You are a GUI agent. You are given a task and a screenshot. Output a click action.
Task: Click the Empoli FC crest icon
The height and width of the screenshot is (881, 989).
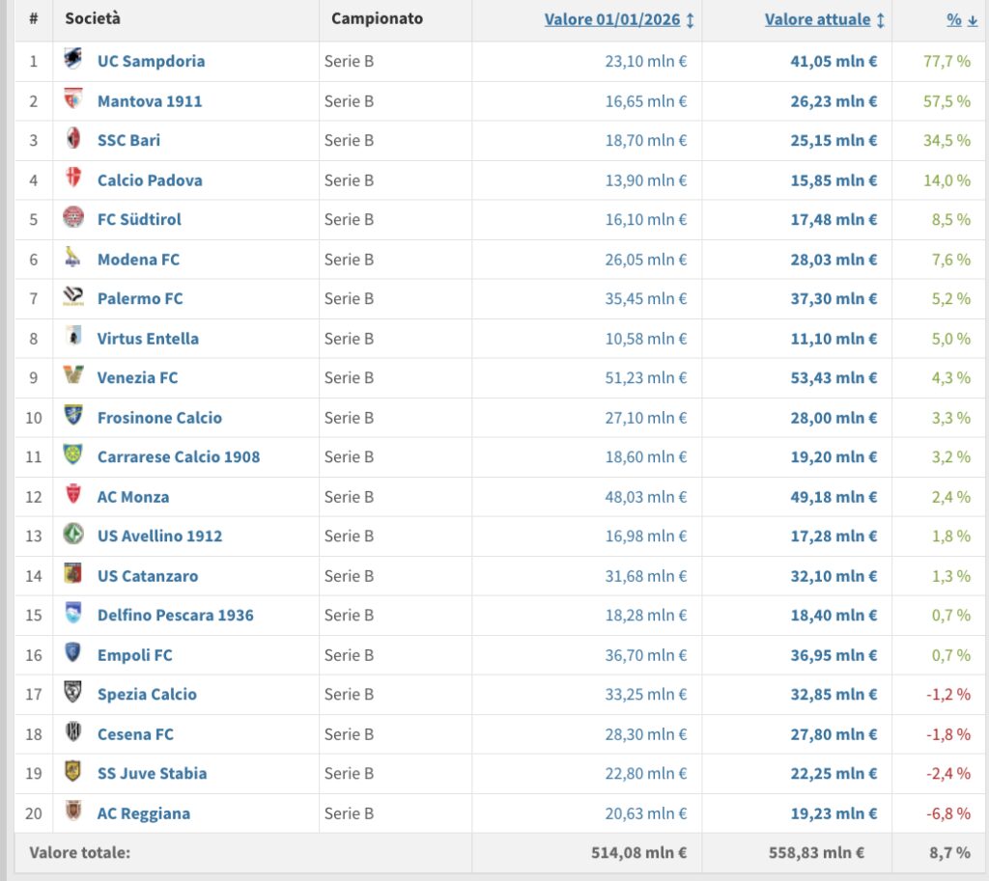(73, 654)
